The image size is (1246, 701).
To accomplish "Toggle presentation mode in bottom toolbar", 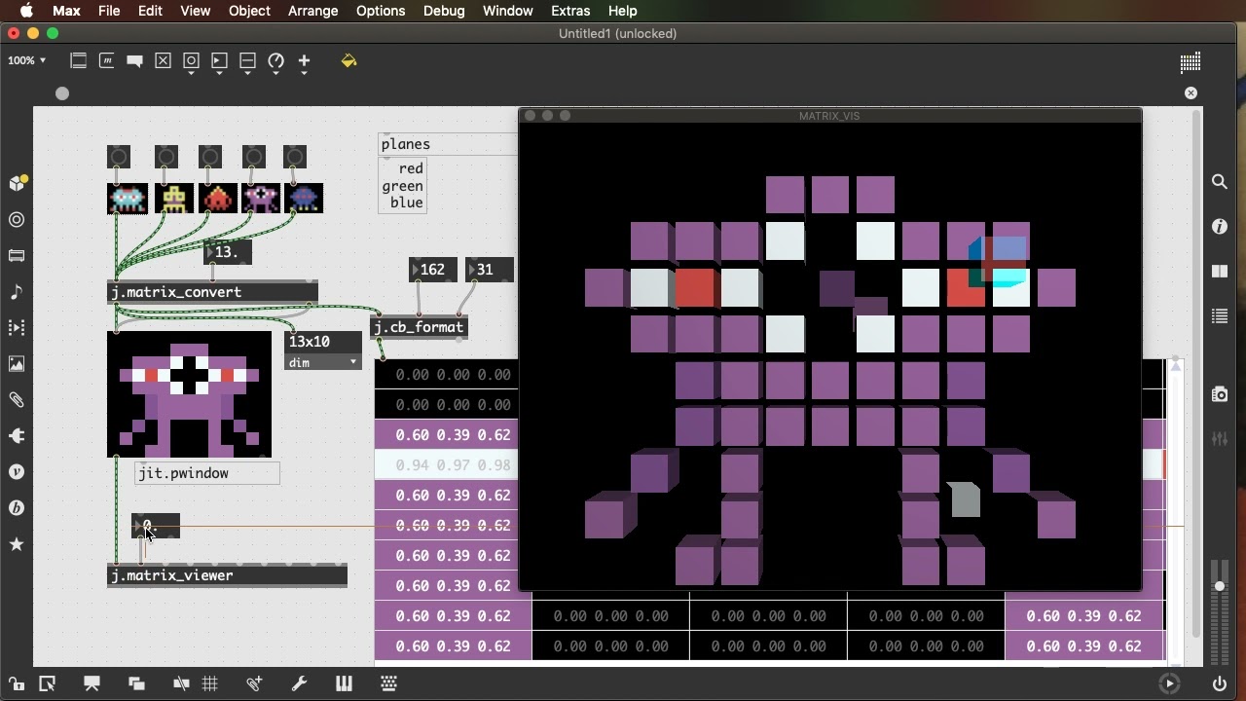I will point(92,683).
